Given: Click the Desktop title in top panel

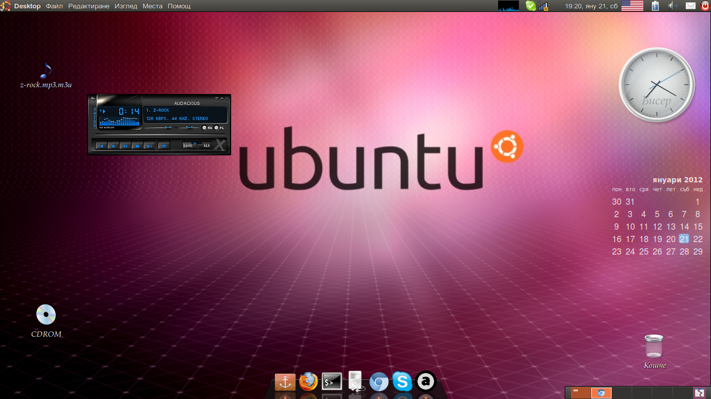Looking at the screenshot, I should [x=28, y=6].
